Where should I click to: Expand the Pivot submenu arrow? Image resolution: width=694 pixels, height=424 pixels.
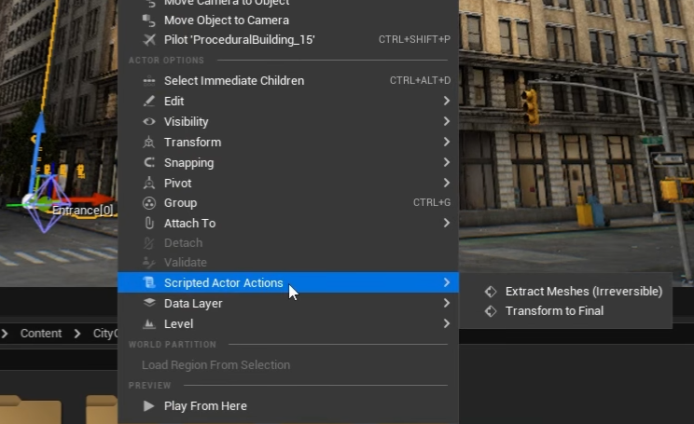point(447,184)
